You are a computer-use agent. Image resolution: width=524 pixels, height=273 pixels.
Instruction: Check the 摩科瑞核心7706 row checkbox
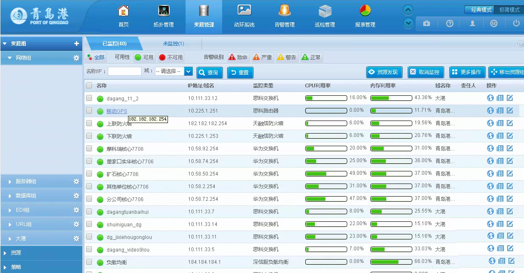click(89, 148)
